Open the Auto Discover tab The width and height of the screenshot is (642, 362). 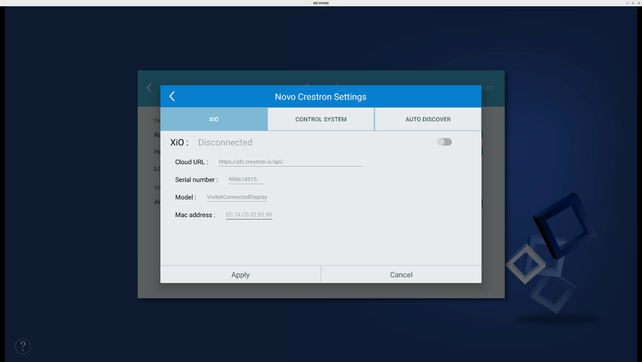click(x=427, y=119)
